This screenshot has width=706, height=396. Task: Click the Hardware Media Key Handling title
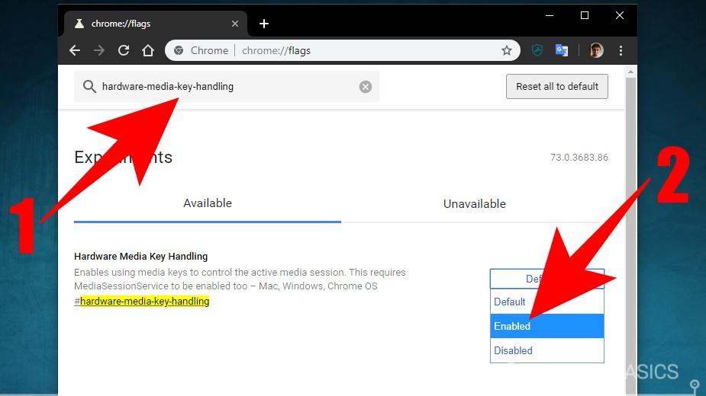141,256
